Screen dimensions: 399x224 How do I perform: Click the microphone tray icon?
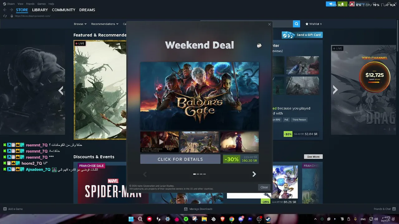[355, 219]
